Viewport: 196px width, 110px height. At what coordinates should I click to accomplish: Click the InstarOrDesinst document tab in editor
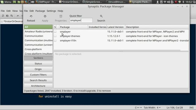coord(12,21)
